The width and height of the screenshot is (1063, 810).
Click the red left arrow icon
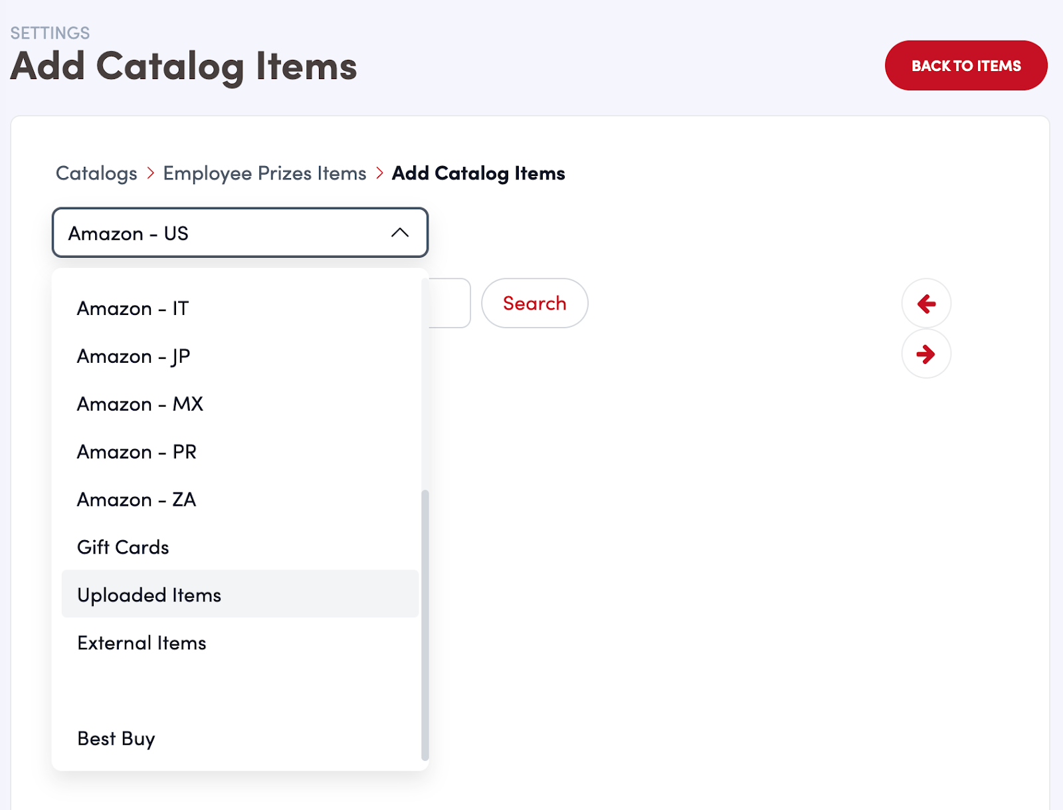coord(926,304)
